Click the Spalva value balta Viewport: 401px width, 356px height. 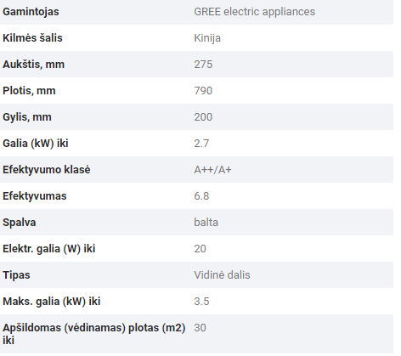coord(206,223)
